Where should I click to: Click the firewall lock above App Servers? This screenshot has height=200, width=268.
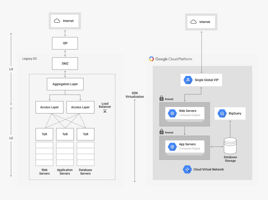click(x=161, y=132)
